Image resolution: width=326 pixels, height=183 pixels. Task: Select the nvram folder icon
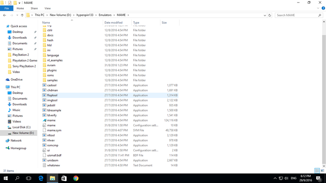(x=44, y=65)
